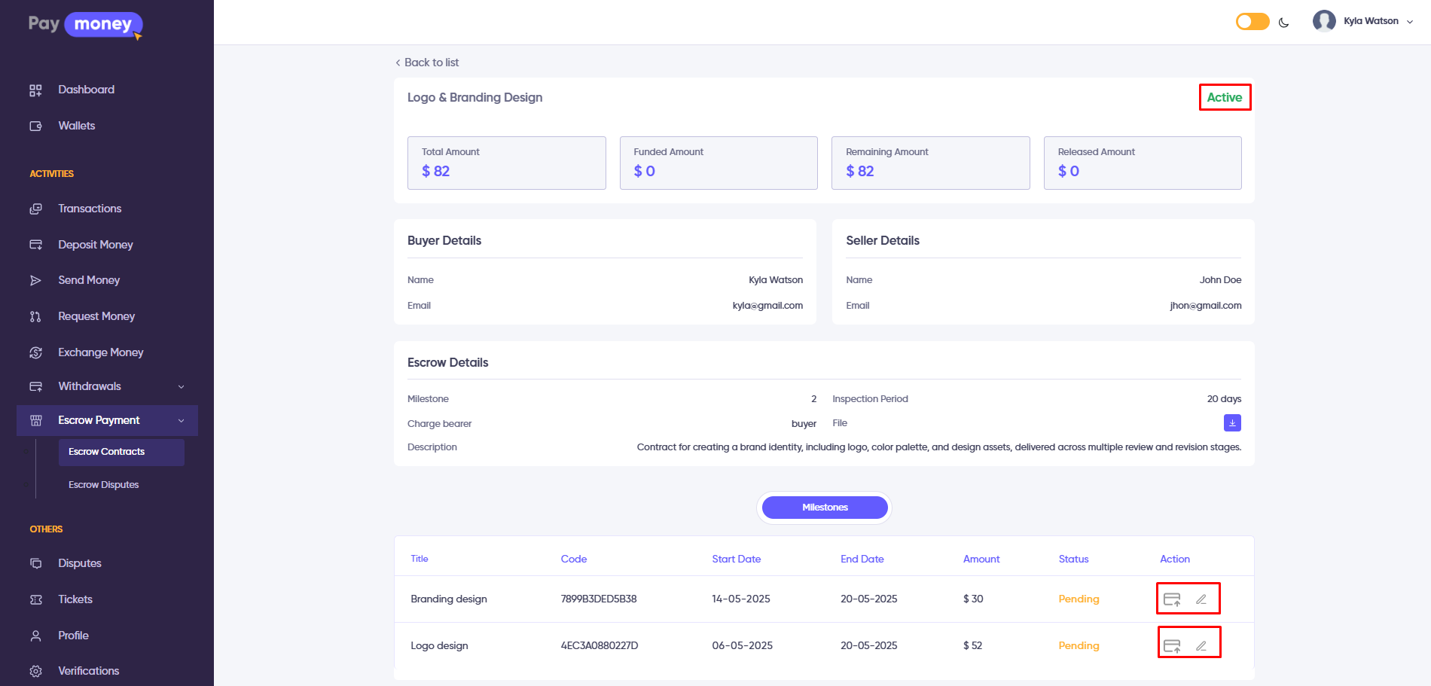Click the Wallets sidebar item

click(x=77, y=126)
